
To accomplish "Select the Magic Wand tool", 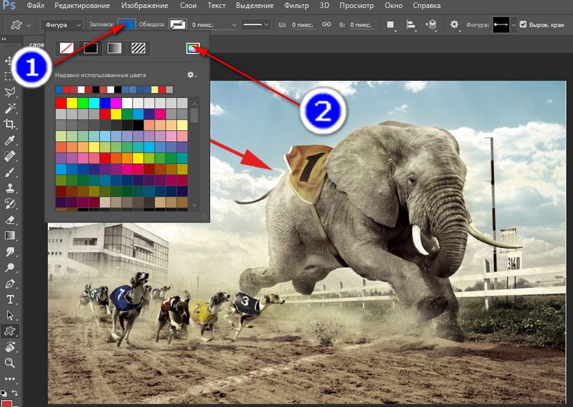I will pos(10,108).
